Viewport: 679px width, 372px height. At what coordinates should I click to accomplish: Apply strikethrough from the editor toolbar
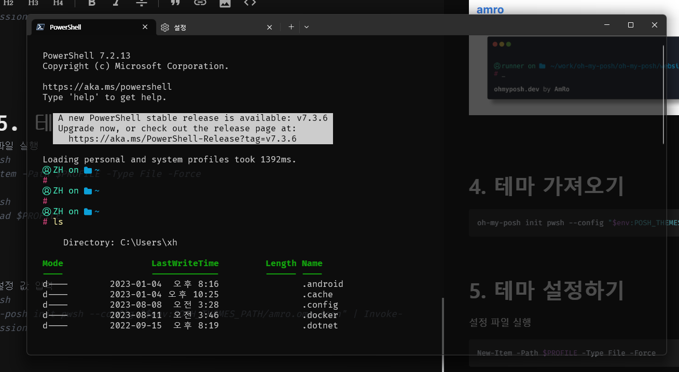[x=142, y=3]
